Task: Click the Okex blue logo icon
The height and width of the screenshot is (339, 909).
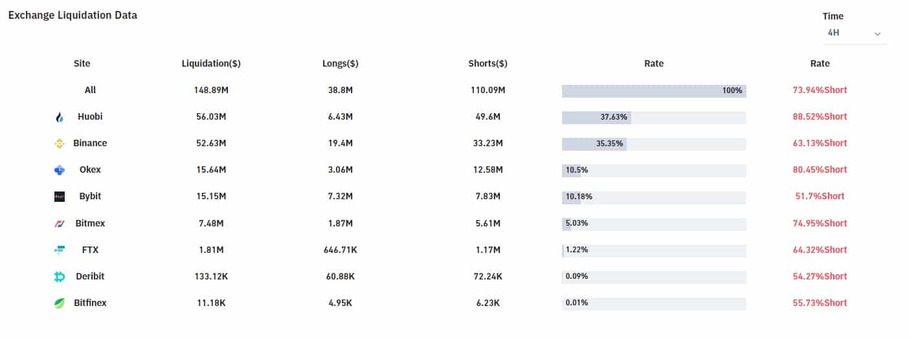Action: pyautogui.click(x=60, y=170)
